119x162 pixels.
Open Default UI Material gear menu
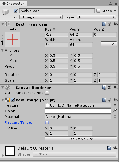click(x=115, y=148)
